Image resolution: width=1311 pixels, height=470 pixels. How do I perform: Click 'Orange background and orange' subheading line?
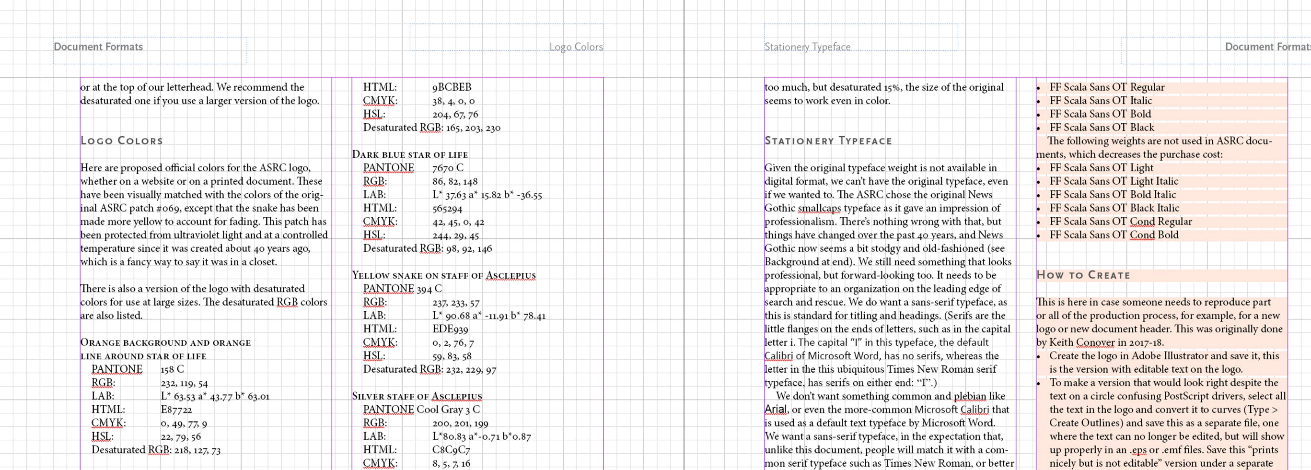click(x=165, y=343)
